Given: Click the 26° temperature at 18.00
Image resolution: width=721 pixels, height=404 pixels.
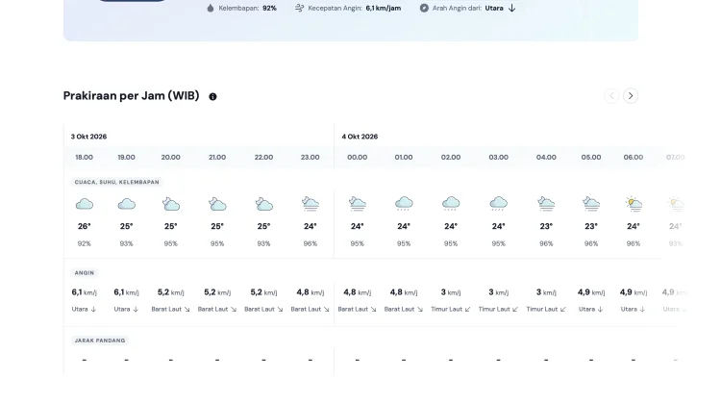Looking at the screenshot, I should pos(85,226).
